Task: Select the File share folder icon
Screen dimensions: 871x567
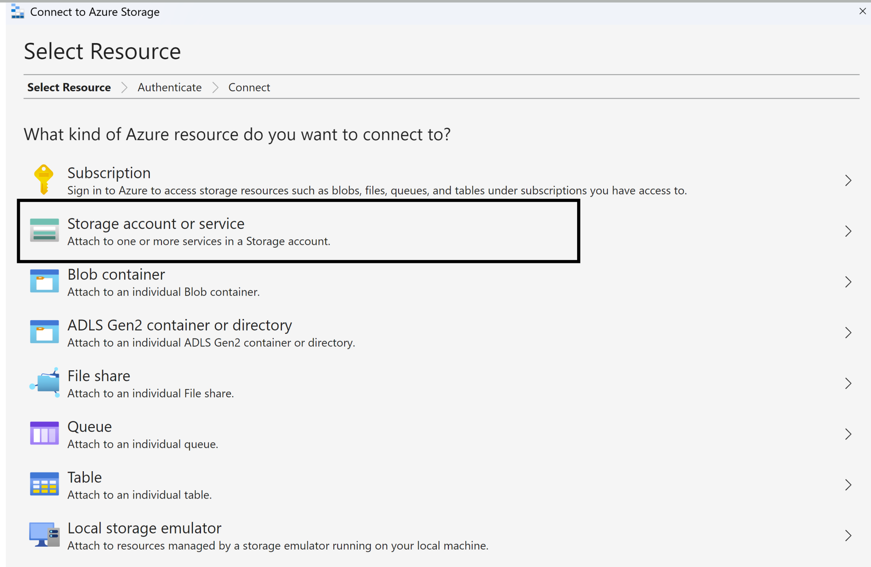Action: click(x=44, y=382)
